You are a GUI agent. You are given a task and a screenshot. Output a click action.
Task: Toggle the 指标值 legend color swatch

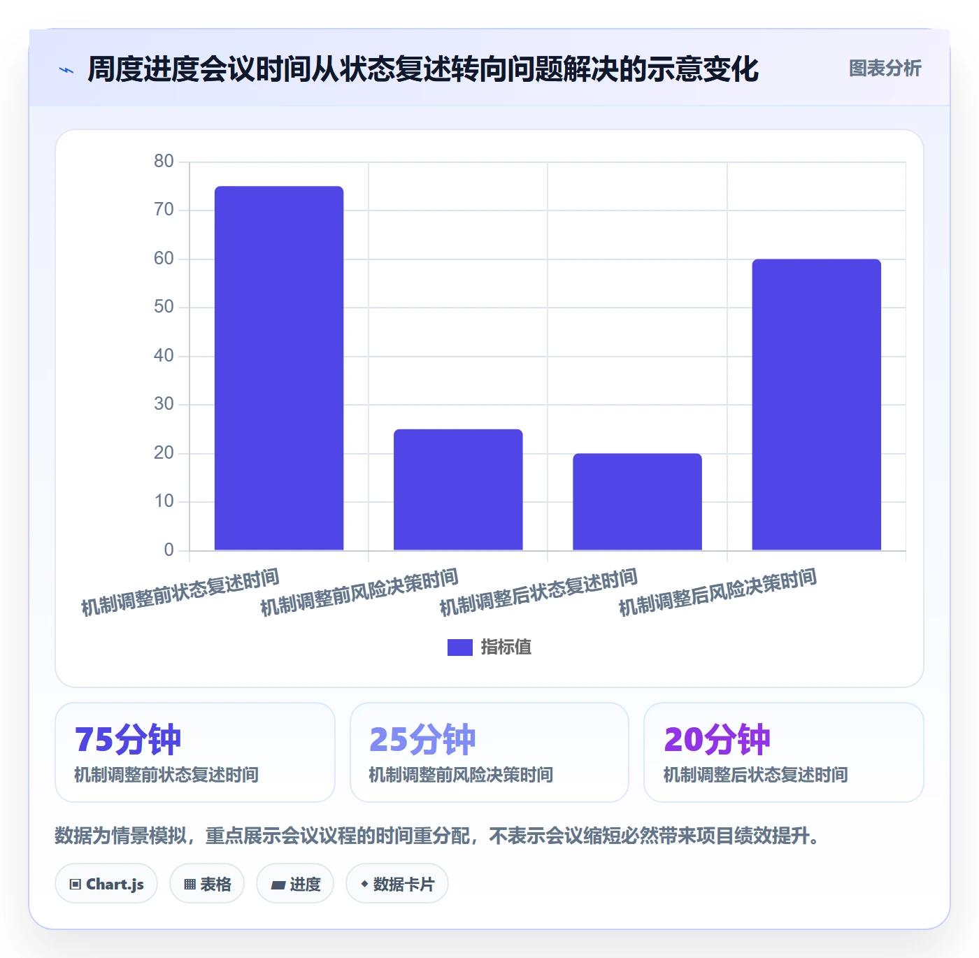click(x=460, y=648)
